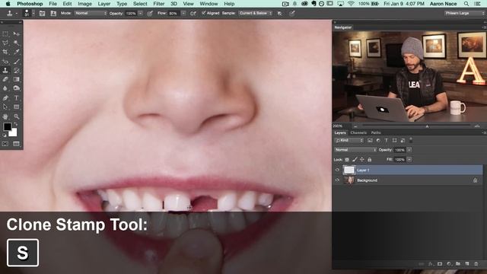Open the Clone Source panel toggle

[53, 14]
